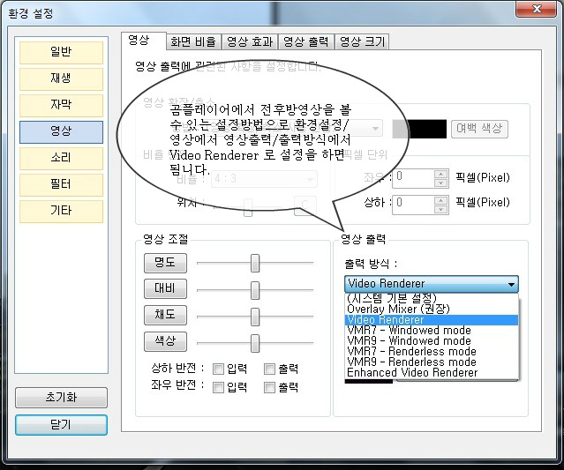Screen dimensions: 564x470
Task: Open the 소리 settings category
Action: click(61, 159)
